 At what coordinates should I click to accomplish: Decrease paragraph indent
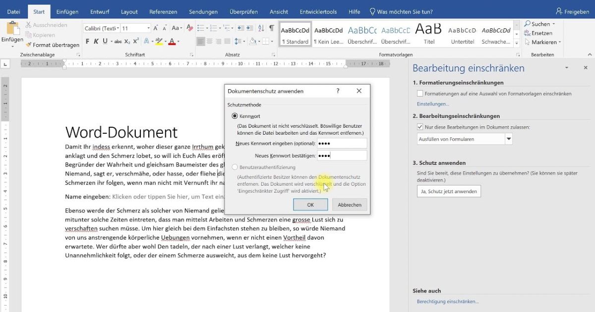coord(241,28)
